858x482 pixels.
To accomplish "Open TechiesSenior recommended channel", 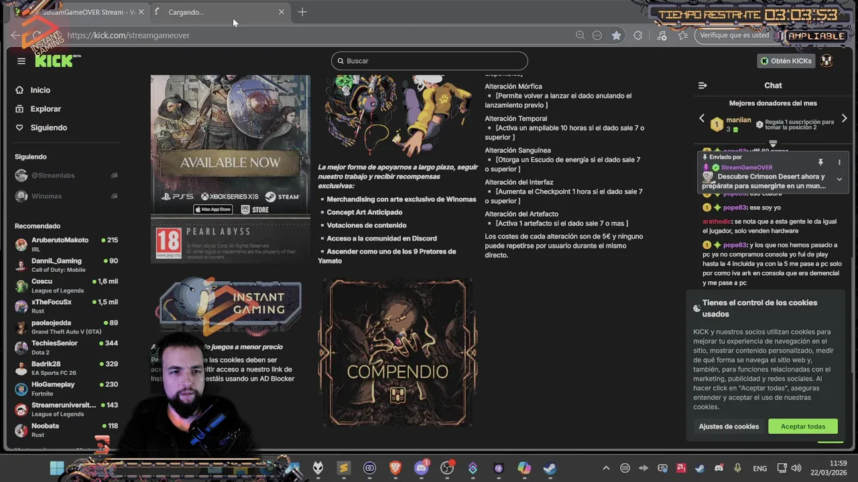I will (67, 347).
